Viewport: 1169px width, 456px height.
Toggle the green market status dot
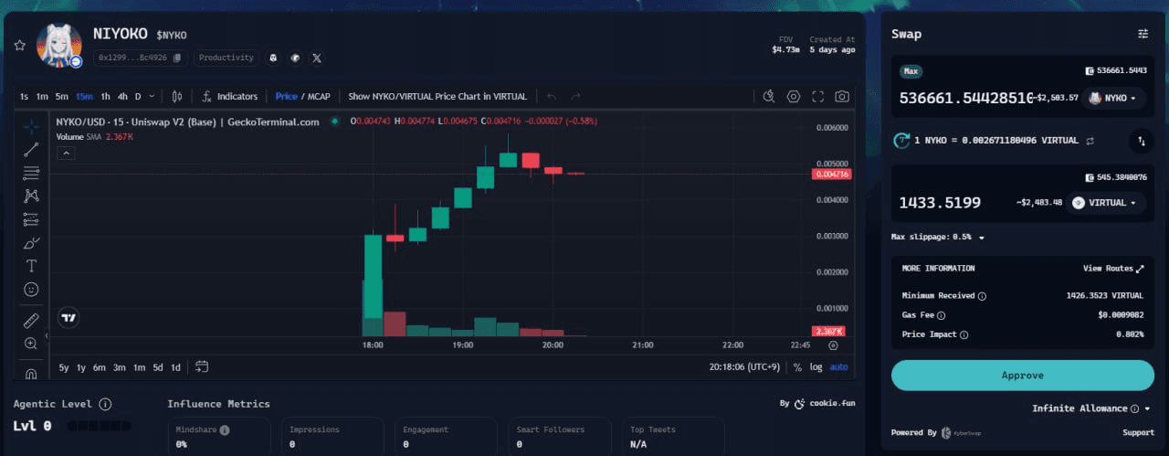[334, 122]
